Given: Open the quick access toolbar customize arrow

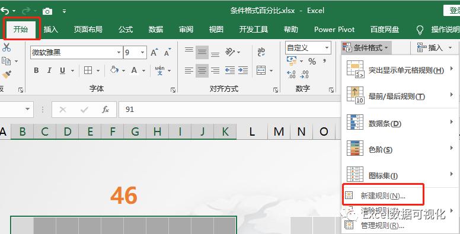Looking at the screenshot, I should click(x=64, y=11).
